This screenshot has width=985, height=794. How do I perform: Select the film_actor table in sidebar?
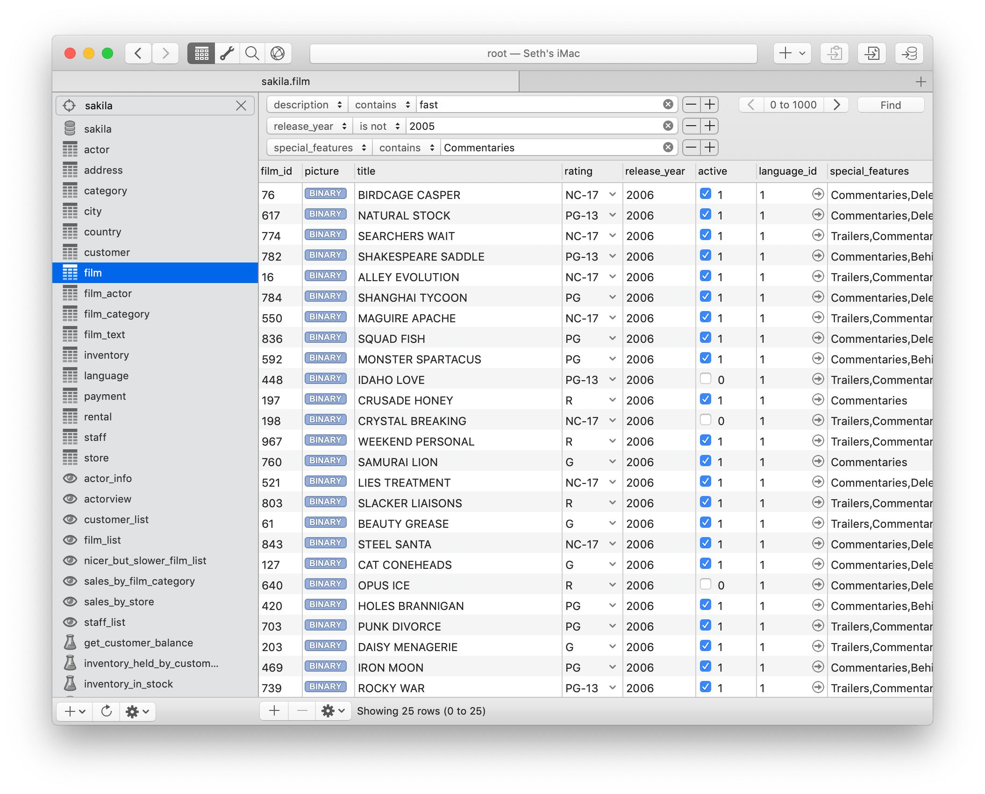[x=155, y=293]
